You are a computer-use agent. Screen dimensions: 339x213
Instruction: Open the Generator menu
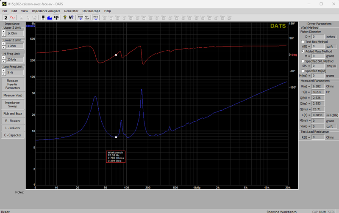[x=71, y=11]
